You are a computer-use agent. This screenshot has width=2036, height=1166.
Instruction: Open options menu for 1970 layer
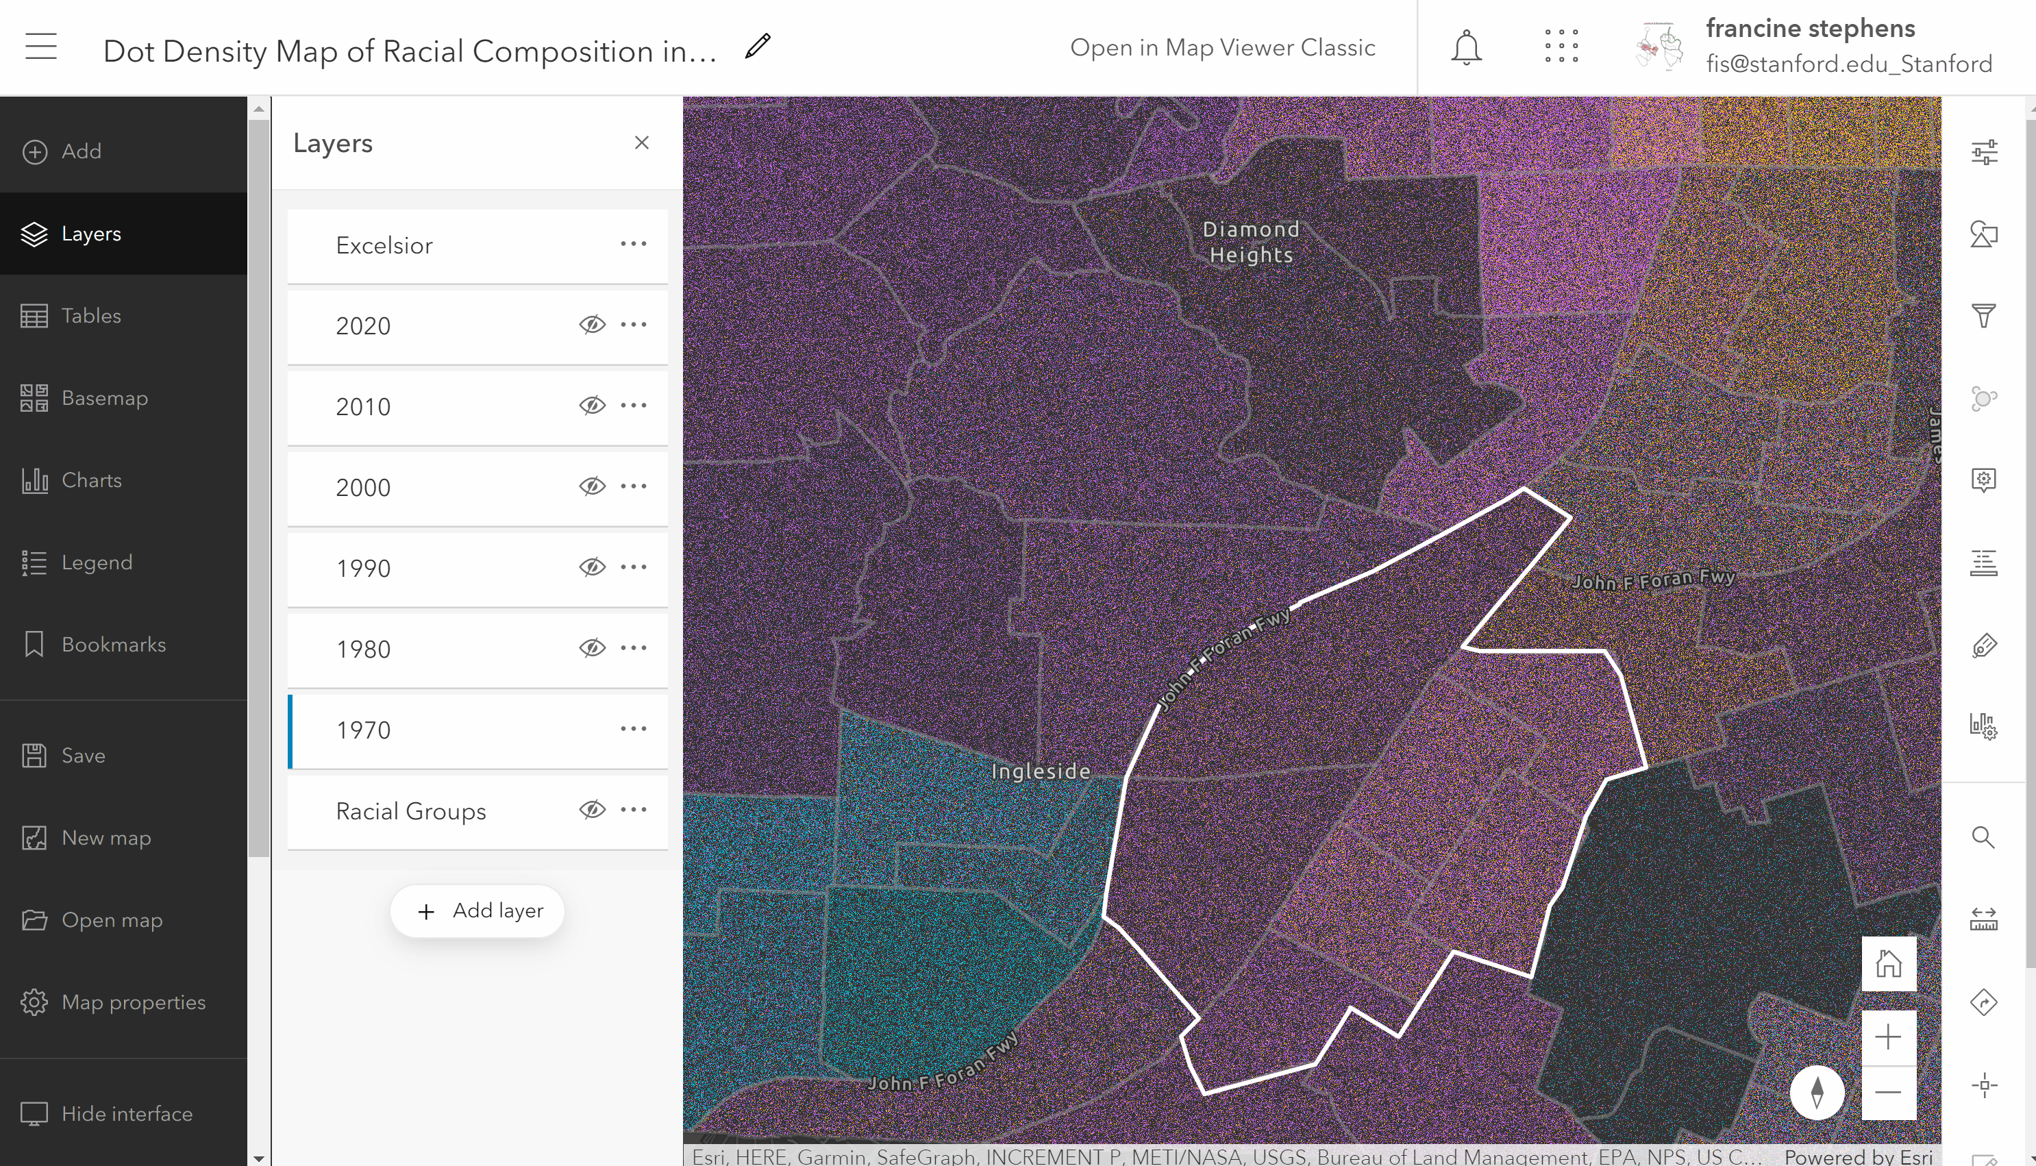pos(633,729)
